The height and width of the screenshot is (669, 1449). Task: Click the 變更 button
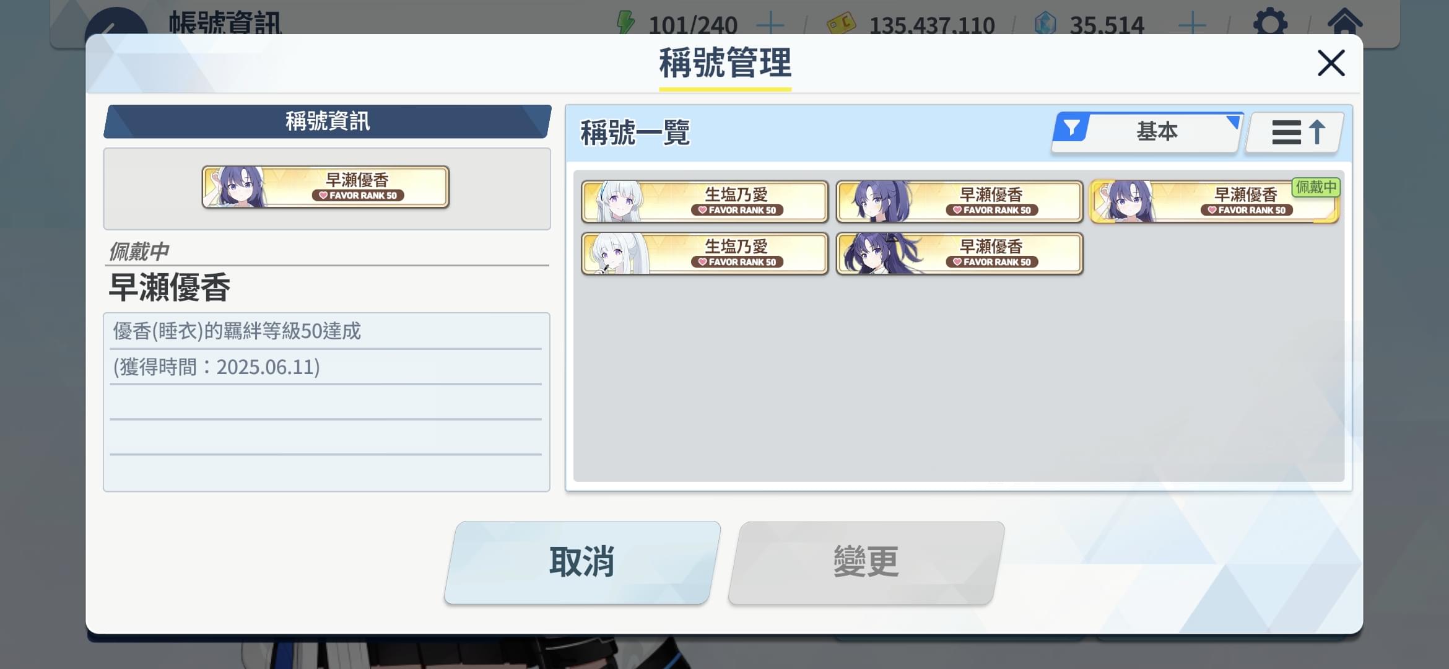coord(866,562)
